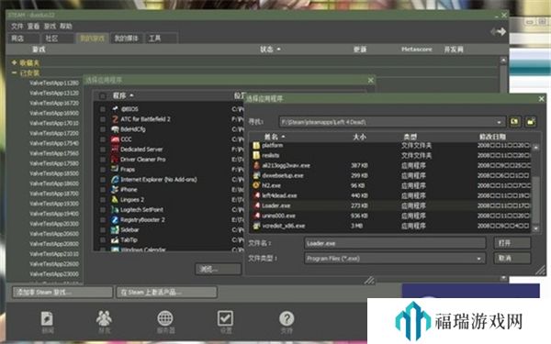
Task: Tick the checkbox next to Fraps
Action: (x=103, y=170)
